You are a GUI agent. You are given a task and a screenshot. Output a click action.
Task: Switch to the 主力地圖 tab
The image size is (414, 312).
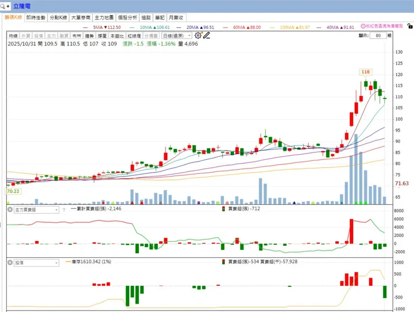pos(104,17)
